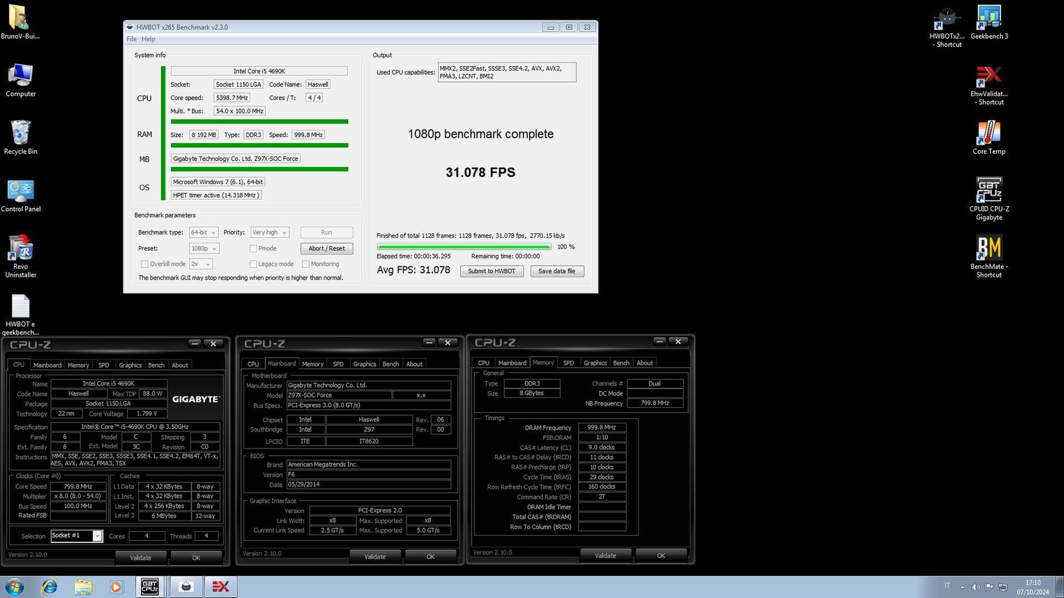1064x598 pixels.
Task: Toggle the Overkill mode checkbox
Action: pyautogui.click(x=145, y=264)
